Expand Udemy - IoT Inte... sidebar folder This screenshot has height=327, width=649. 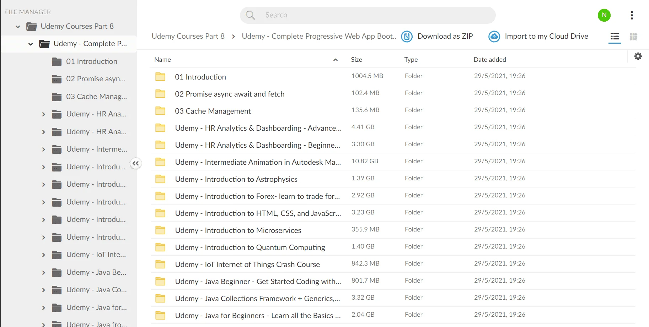pos(43,255)
